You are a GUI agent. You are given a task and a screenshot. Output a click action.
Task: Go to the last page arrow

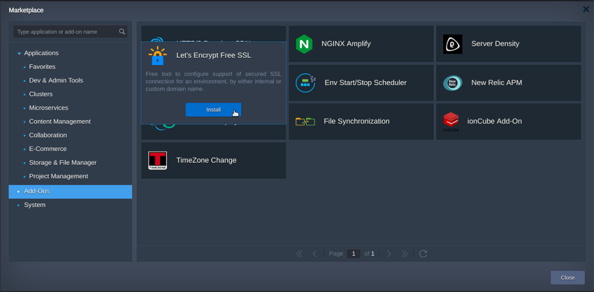point(404,254)
